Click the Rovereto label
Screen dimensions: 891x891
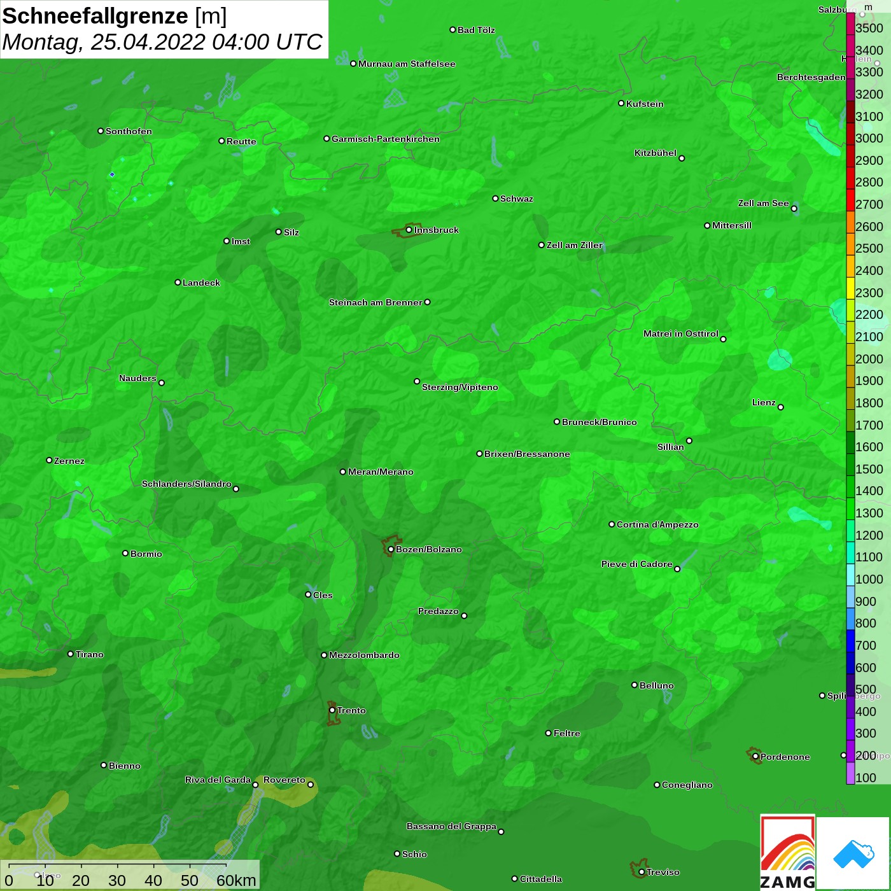[284, 780]
